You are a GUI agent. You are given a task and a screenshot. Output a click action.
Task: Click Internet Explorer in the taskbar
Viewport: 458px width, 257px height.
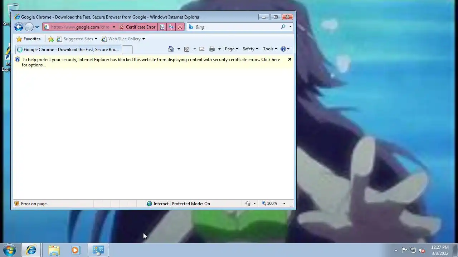[31, 250]
